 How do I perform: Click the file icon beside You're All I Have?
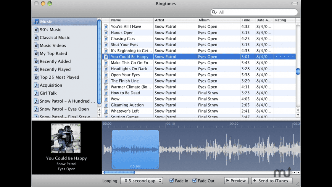tap(106, 26)
